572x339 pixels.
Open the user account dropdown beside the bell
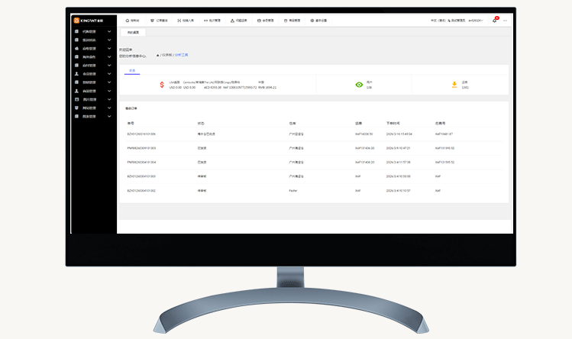[476, 21]
